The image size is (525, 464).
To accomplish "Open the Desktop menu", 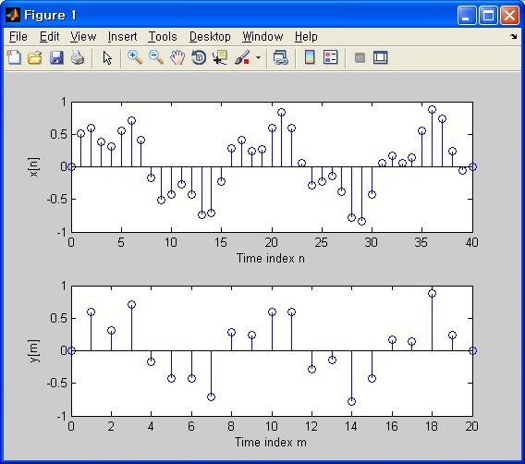I will click(210, 36).
